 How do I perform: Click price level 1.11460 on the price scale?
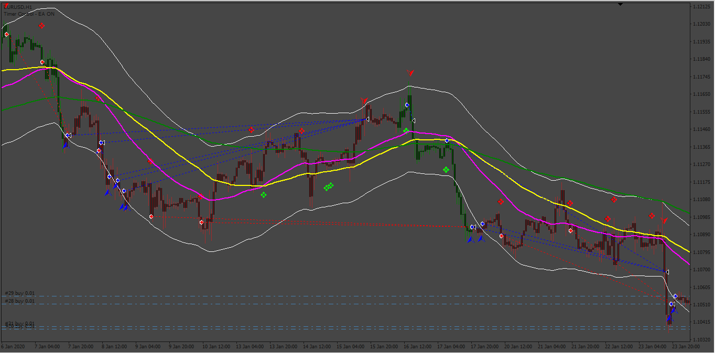pyautogui.click(x=701, y=129)
